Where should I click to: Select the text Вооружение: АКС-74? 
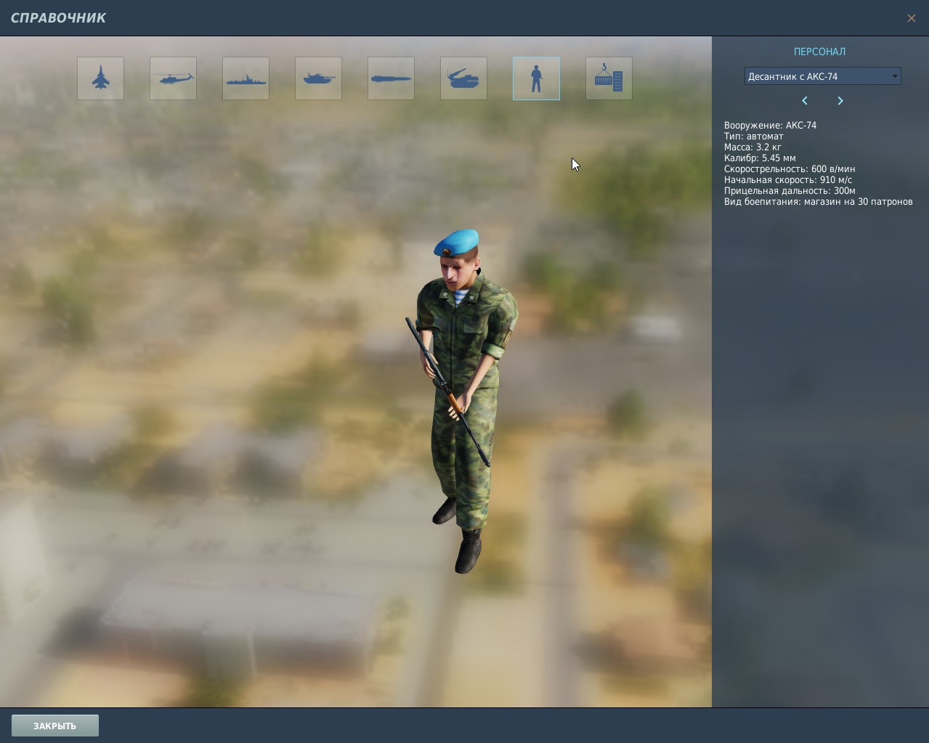[770, 125]
